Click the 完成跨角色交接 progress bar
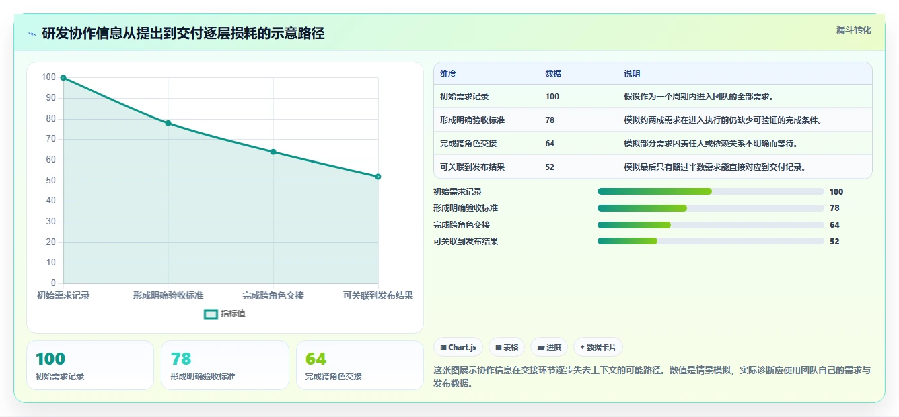 click(x=711, y=225)
